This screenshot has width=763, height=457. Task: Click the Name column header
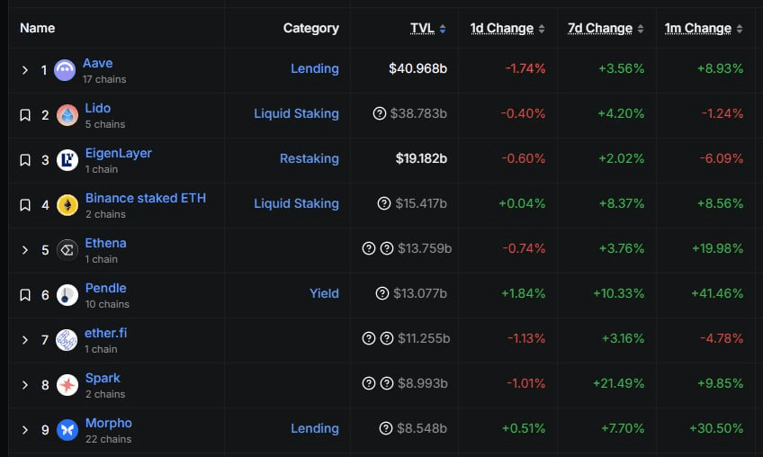point(38,28)
